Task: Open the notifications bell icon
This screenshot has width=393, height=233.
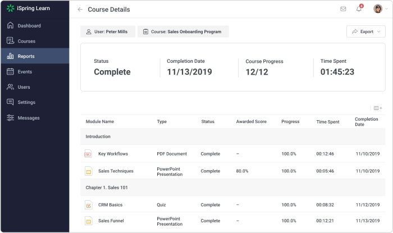Action: coord(359,9)
